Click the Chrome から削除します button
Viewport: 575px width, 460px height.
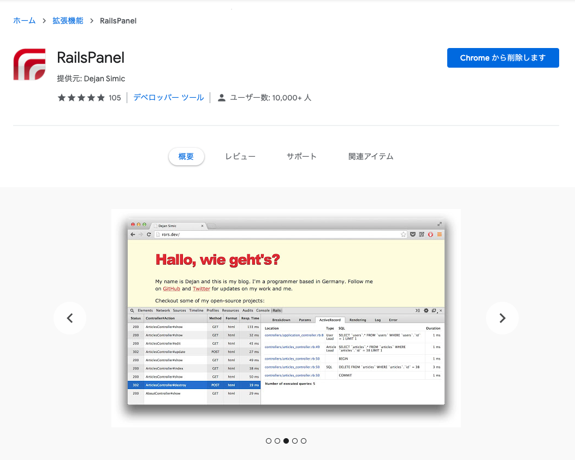point(502,57)
